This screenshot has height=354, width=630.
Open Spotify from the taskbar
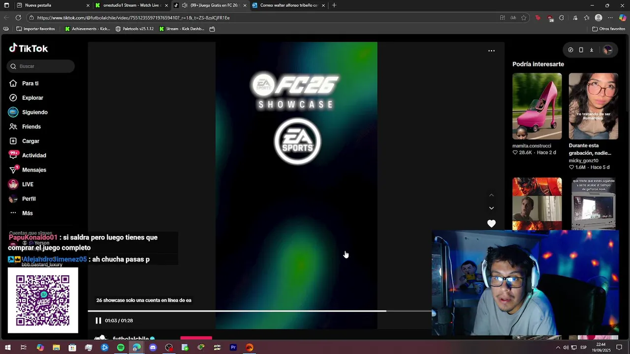pyautogui.click(x=121, y=348)
